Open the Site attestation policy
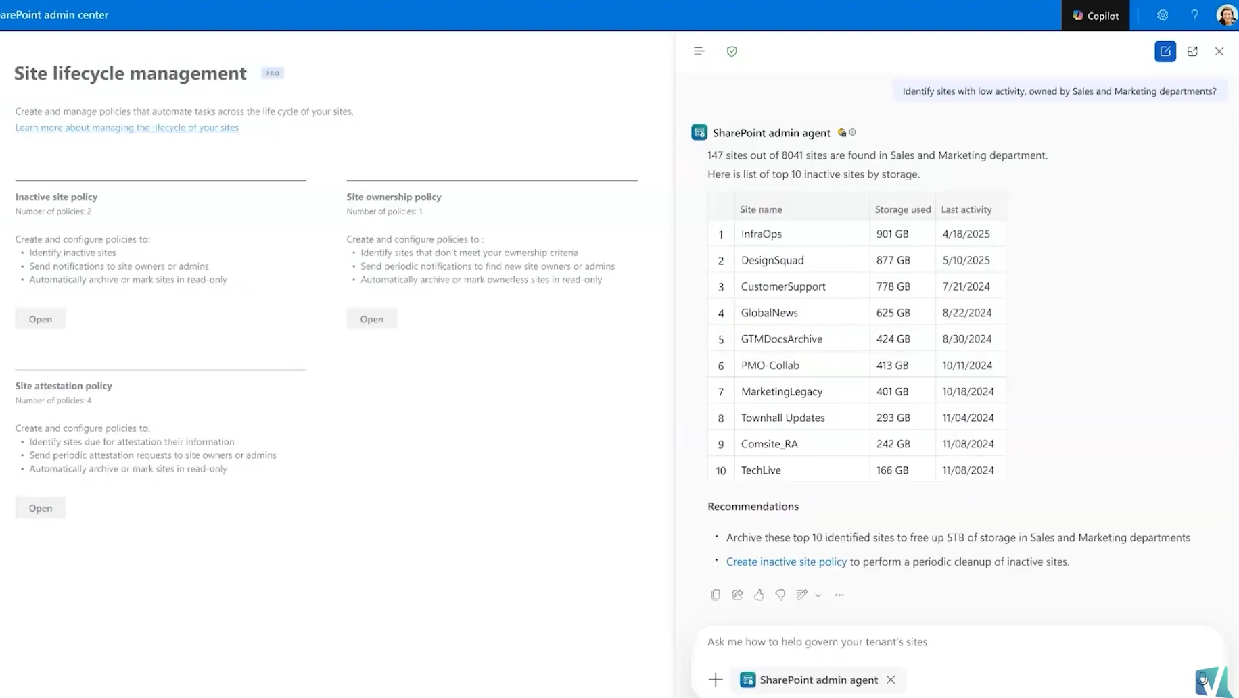This screenshot has height=698, width=1239. coord(41,508)
